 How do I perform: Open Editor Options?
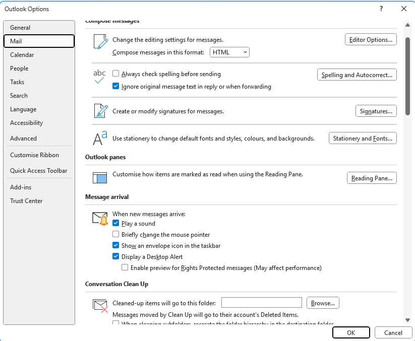click(x=371, y=39)
